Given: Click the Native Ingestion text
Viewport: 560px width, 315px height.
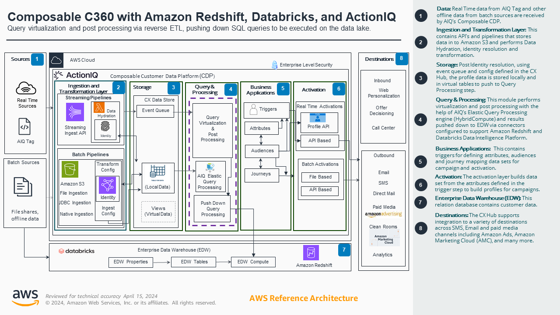Looking at the screenshot, I should [77, 214].
